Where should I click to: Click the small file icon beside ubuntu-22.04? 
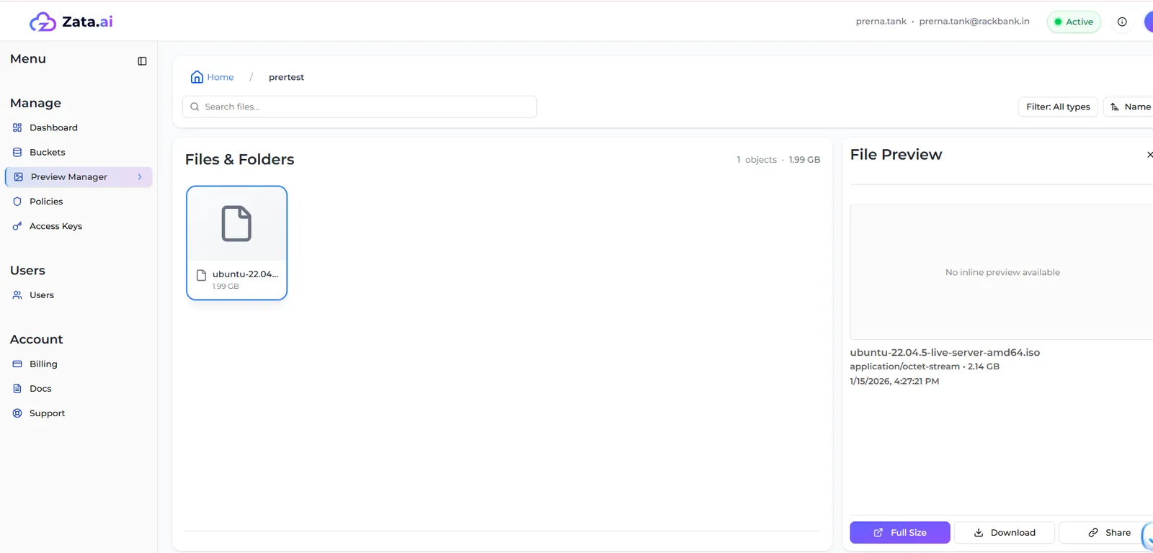pos(202,274)
